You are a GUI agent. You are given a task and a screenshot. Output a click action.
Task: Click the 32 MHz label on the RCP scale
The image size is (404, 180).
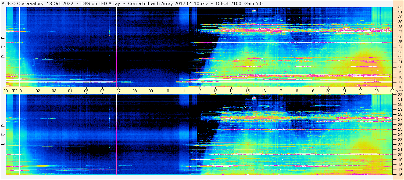400,7
